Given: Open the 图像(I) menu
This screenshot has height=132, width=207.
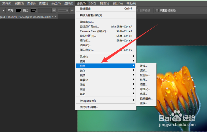Looking at the screenshot, I should pos(31,3).
